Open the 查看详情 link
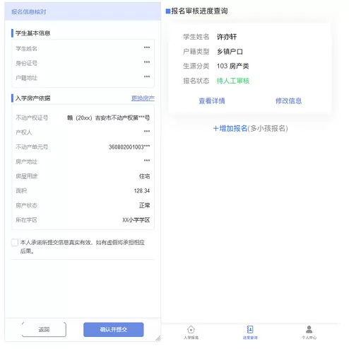Image resolution: width=349 pixels, height=349 pixels. 212,101
